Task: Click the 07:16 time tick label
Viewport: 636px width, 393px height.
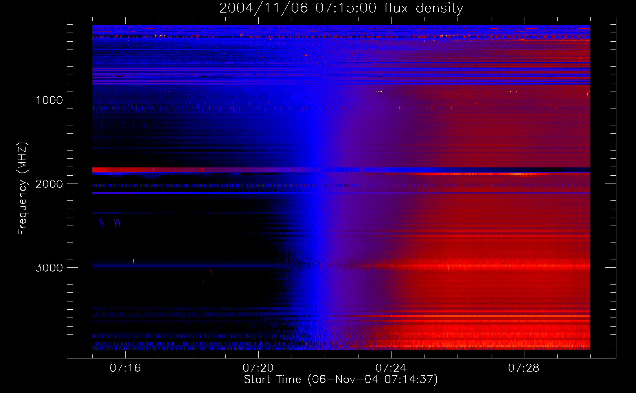Action: [x=125, y=368]
